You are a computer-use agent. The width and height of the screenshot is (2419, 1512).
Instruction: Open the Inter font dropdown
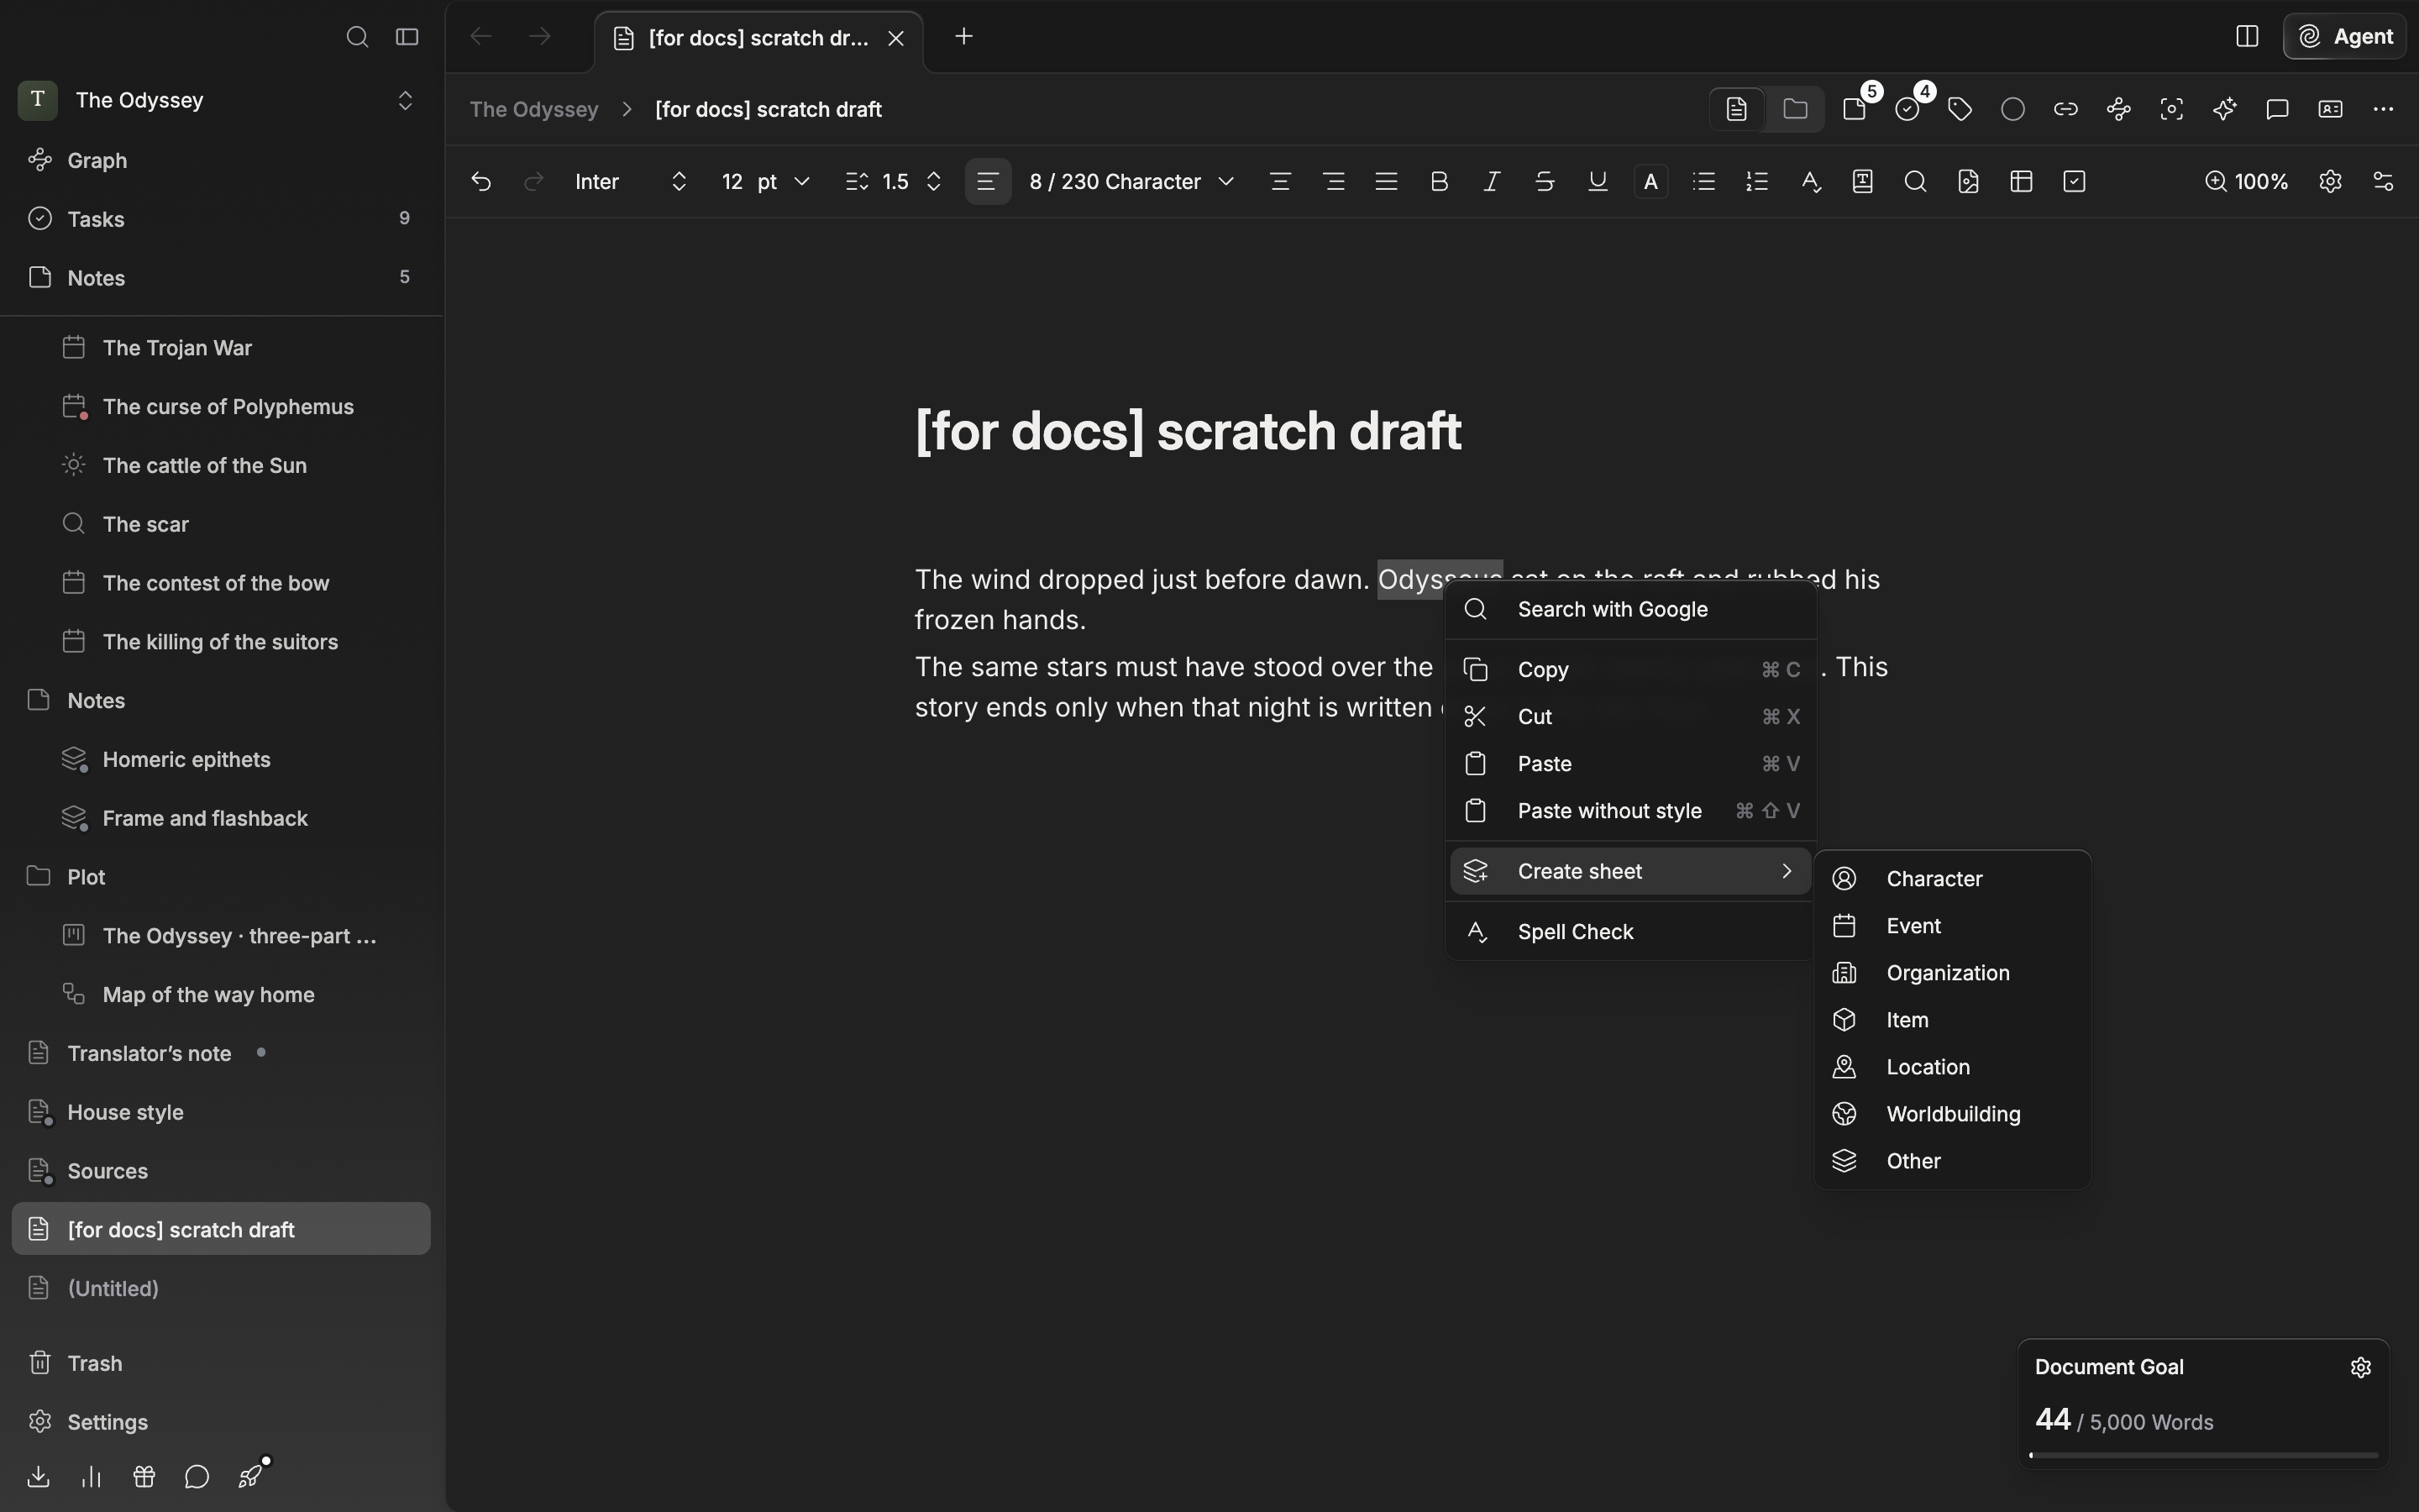click(632, 182)
